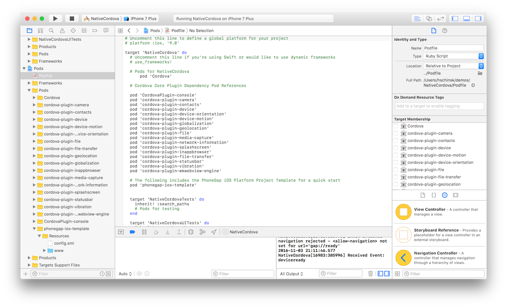Check Cordova target membership
Viewport: 507px width, 308px height.
(395, 126)
